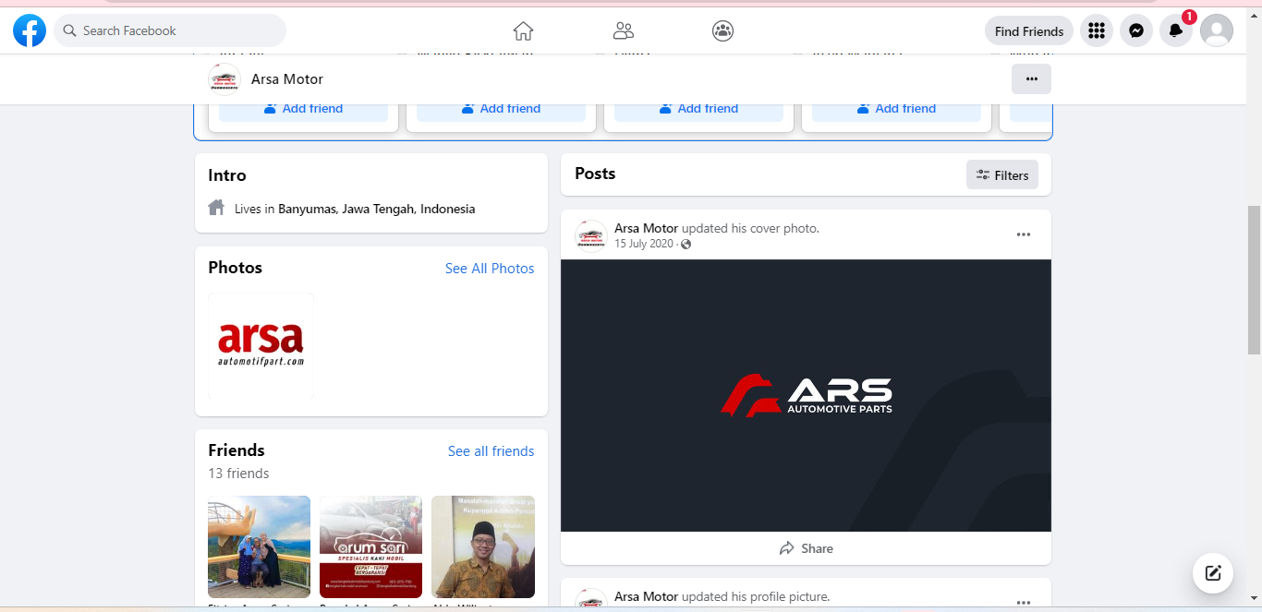The image size is (1262, 612).
Task: Click the fourth Add friend button
Action: pos(896,109)
